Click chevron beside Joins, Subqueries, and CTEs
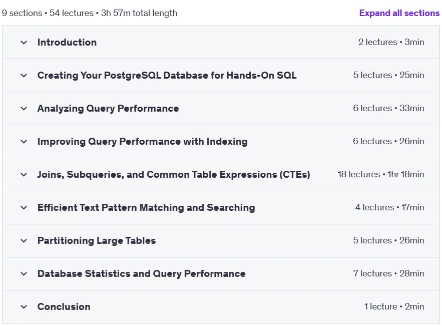 coord(24,175)
